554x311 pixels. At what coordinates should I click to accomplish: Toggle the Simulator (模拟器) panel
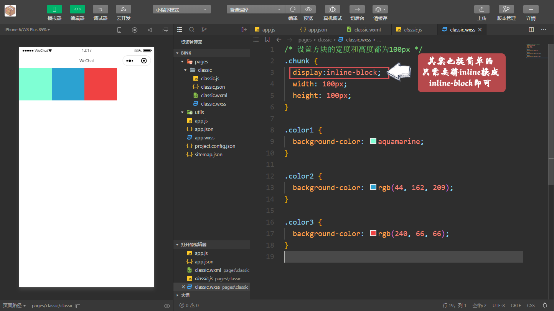tap(54, 9)
